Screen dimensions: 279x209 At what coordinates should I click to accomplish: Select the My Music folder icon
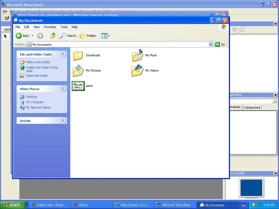(x=137, y=56)
